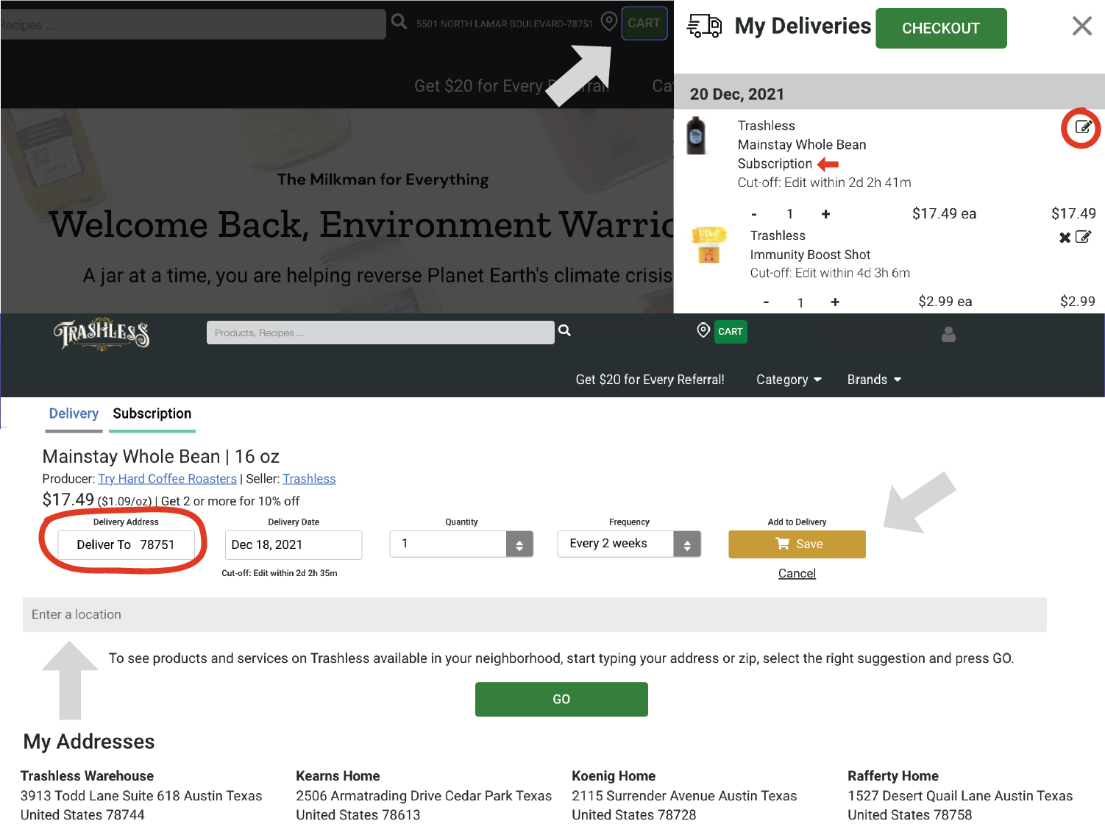
Task: Click the delivery truck icon
Action: 704,26
